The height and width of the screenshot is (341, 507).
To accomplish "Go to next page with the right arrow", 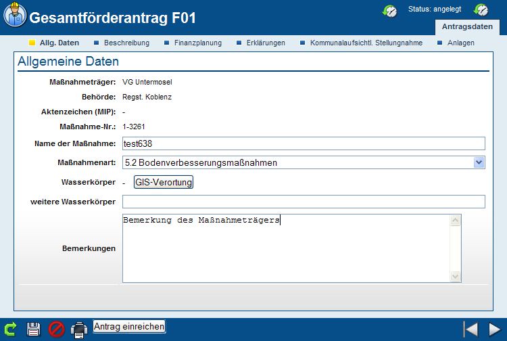I will click(495, 329).
